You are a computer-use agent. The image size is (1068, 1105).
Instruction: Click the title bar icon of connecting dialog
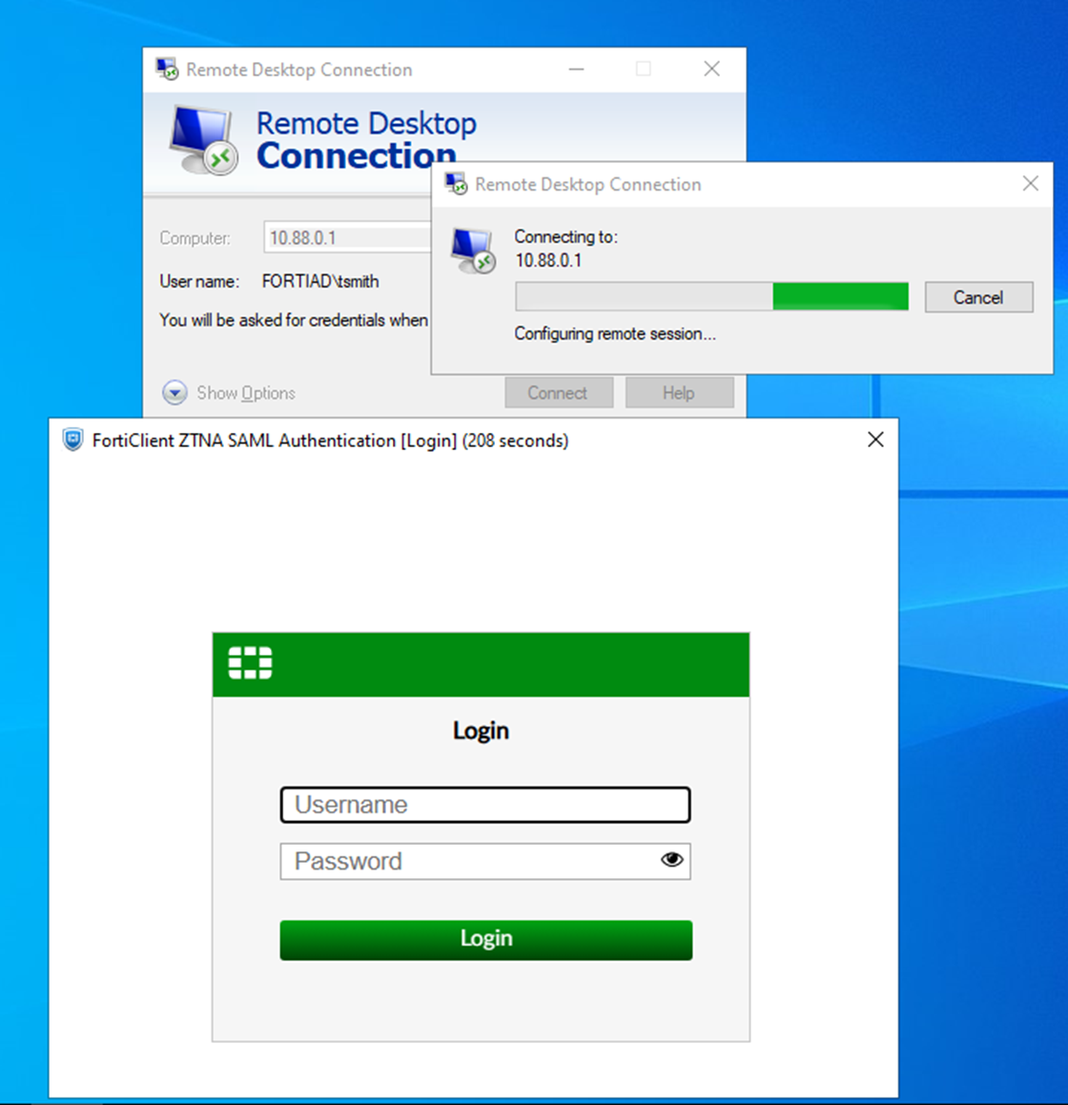456,184
